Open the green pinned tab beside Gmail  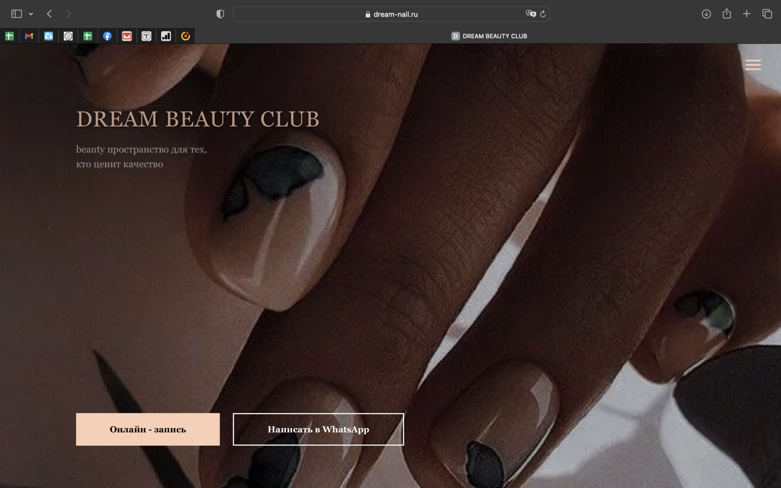click(9, 36)
